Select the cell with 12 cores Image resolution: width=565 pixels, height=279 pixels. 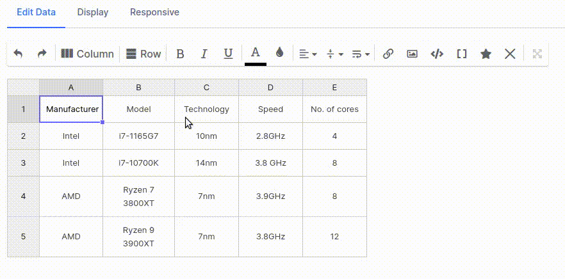tap(335, 237)
